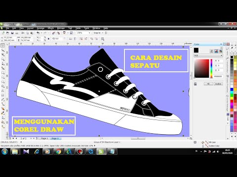Mirror selection vertically from property bar
The image size is (237, 177).
point(75,39)
